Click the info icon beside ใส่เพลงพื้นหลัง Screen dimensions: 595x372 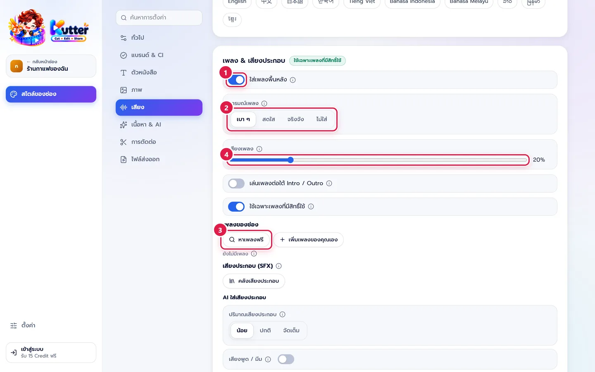point(293,80)
